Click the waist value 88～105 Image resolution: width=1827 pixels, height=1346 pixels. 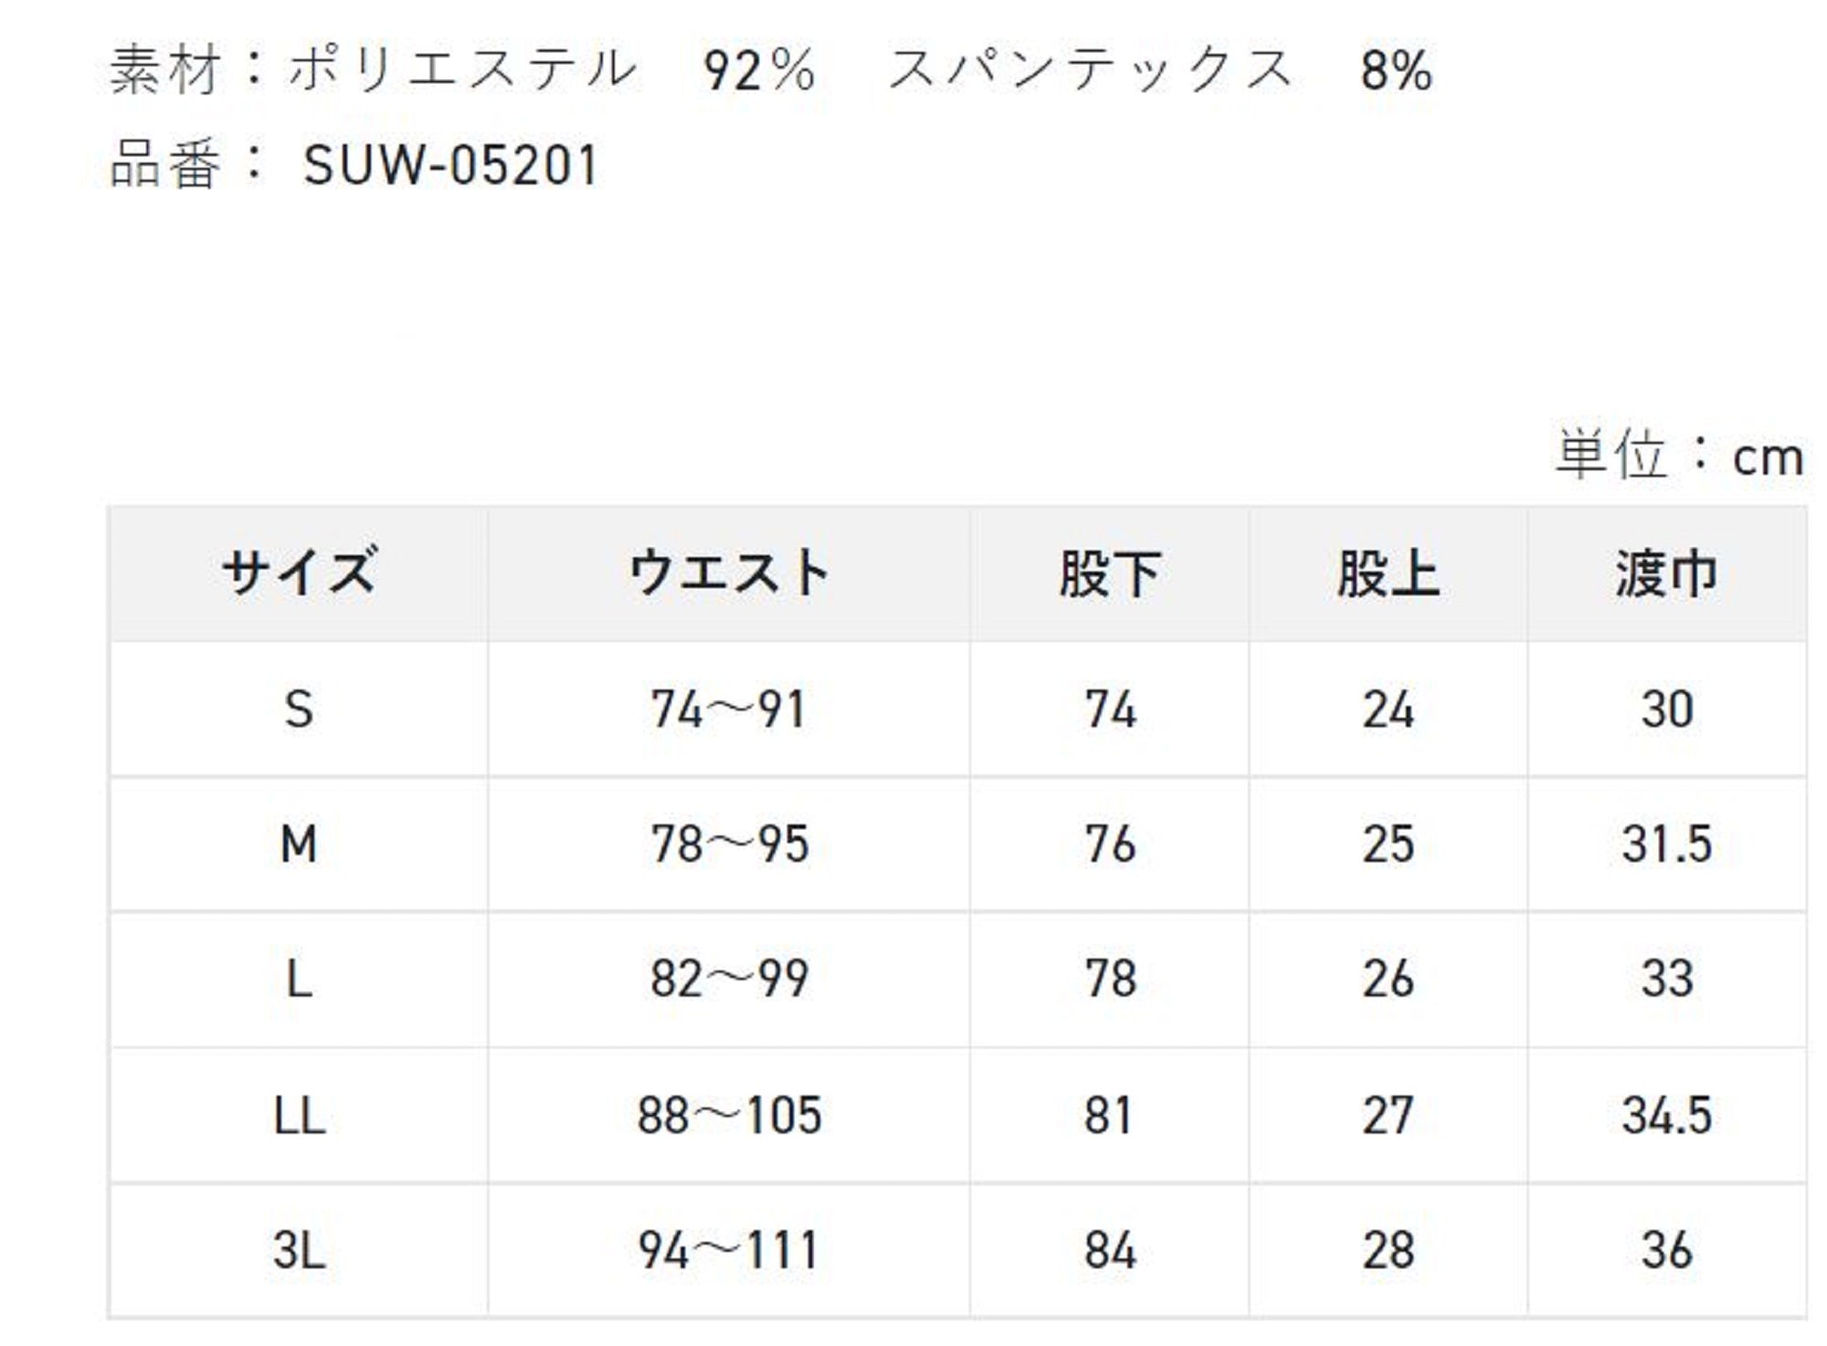pyautogui.click(x=729, y=1115)
